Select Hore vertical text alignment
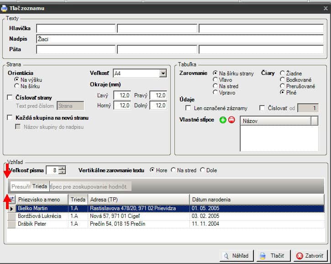Screen dimensions: 331x264 coord(152,170)
